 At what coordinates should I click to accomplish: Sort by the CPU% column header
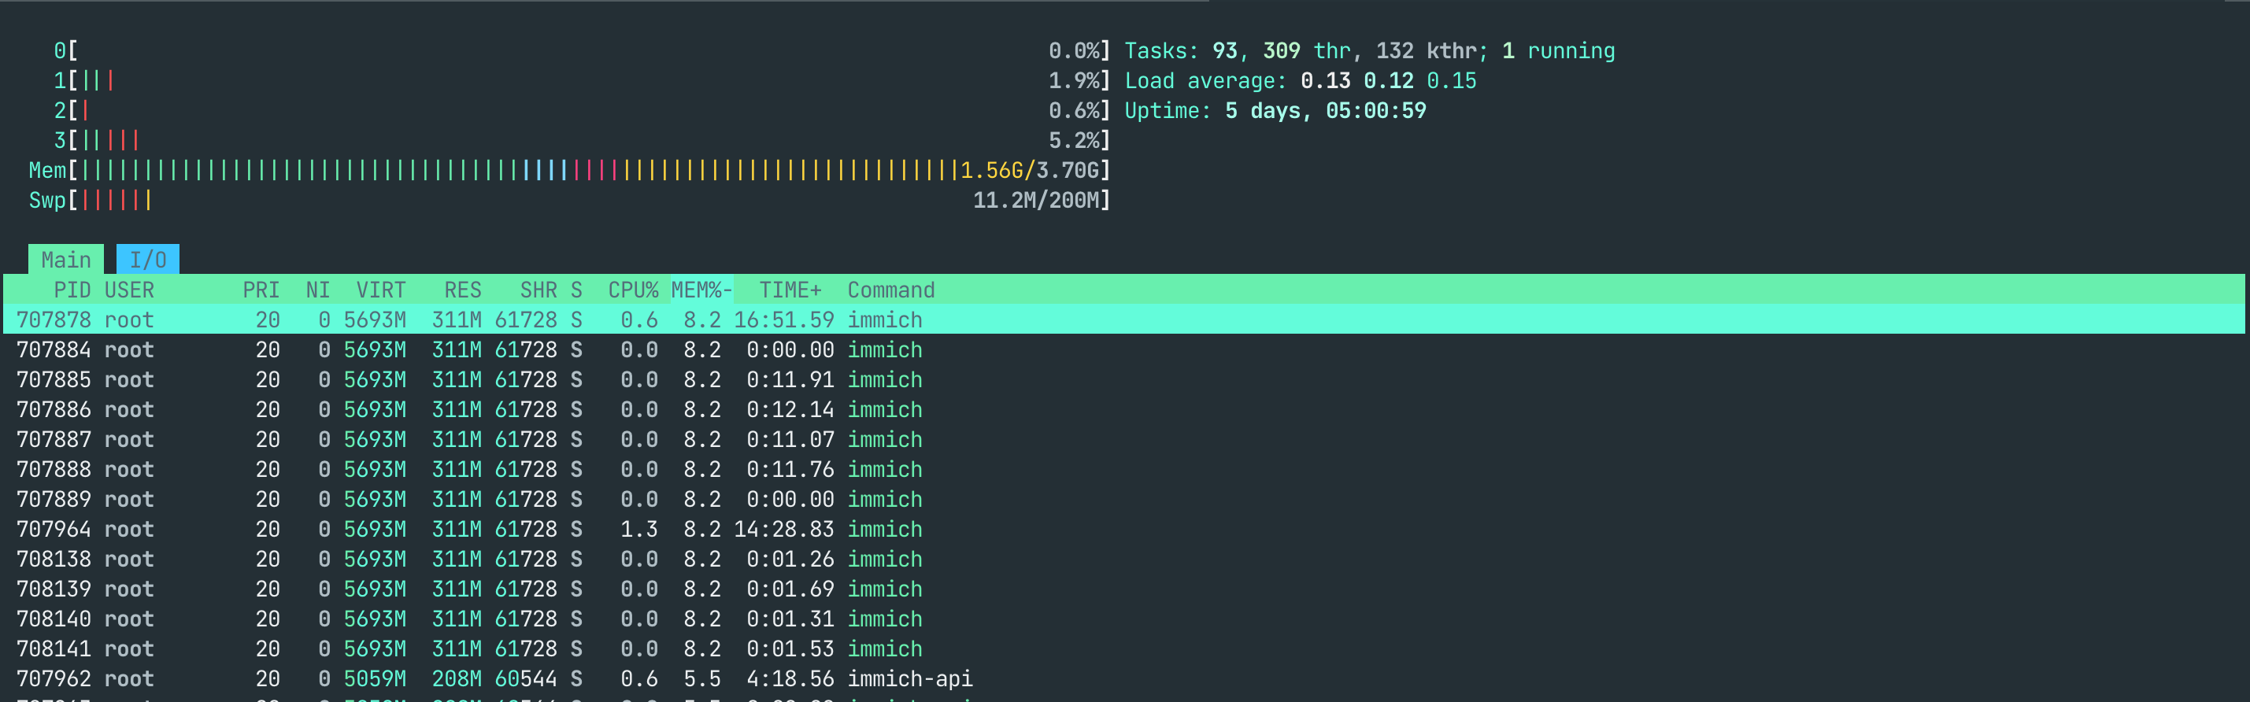point(632,290)
